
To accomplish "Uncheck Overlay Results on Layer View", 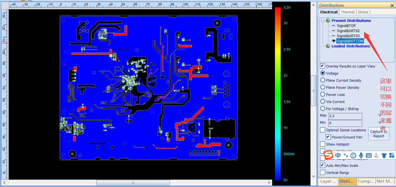I will tap(323, 66).
